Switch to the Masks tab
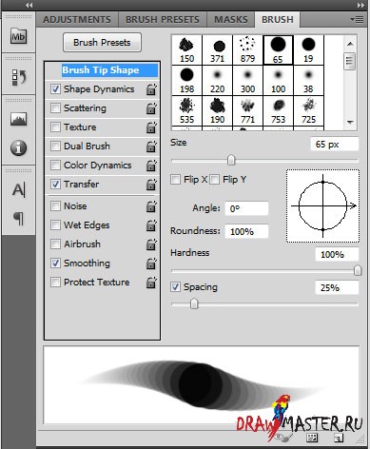This screenshot has width=370, height=449. [x=231, y=20]
